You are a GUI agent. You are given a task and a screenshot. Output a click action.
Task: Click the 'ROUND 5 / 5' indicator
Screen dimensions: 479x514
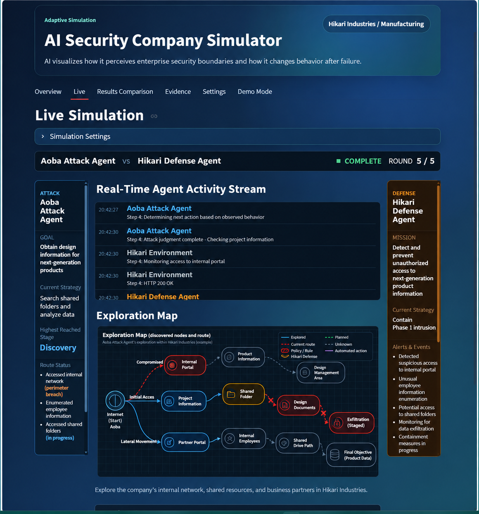pyautogui.click(x=411, y=161)
